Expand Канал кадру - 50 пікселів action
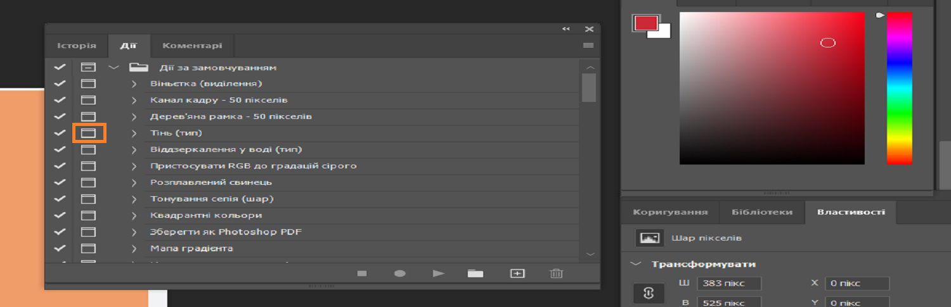Screen dimensions: 951x307 click(134, 100)
